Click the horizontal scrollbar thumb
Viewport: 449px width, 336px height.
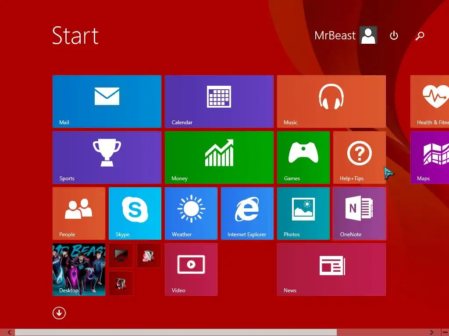176,332
